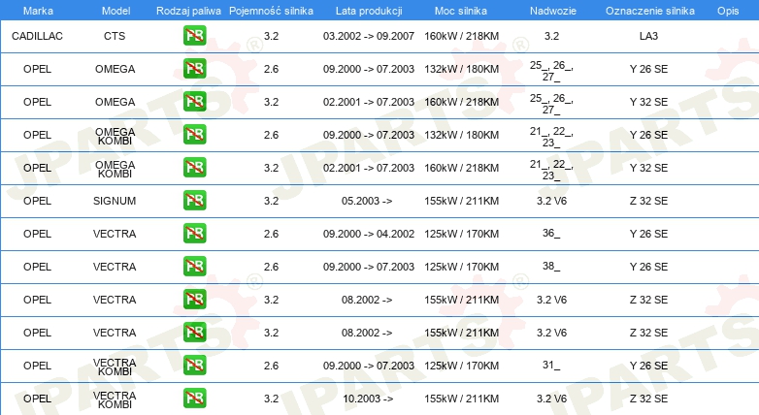Click the Model column header
The image size is (759, 415).
pos(115,11)
